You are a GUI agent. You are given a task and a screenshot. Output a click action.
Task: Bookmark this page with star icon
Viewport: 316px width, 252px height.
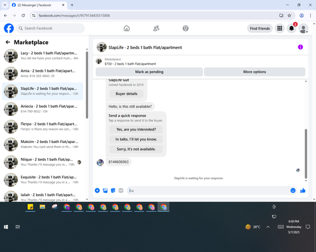pyautogui.click(x=289, y=16)
